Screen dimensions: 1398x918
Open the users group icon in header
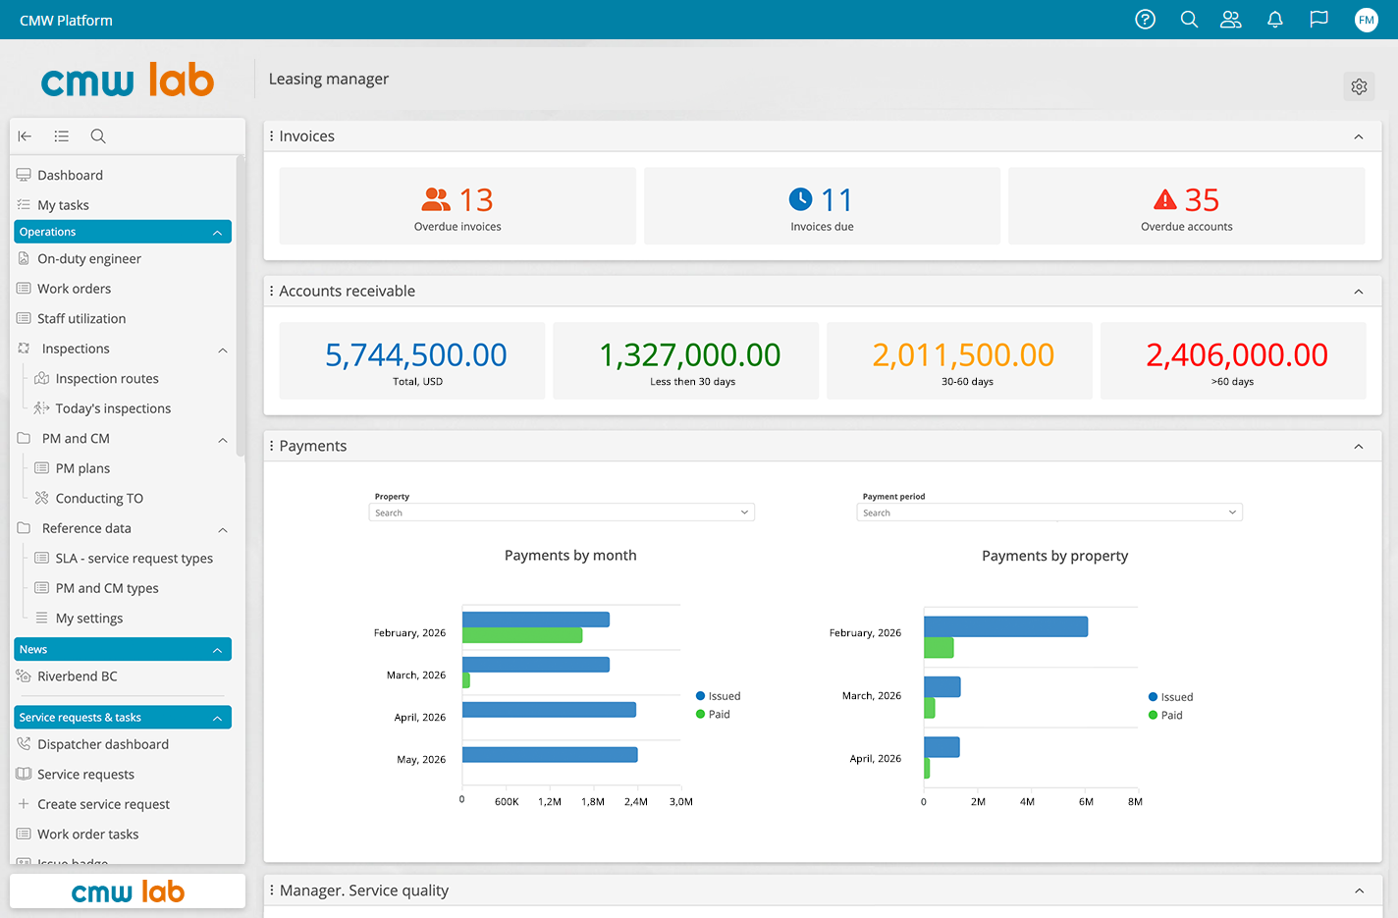coord(1231,20)
